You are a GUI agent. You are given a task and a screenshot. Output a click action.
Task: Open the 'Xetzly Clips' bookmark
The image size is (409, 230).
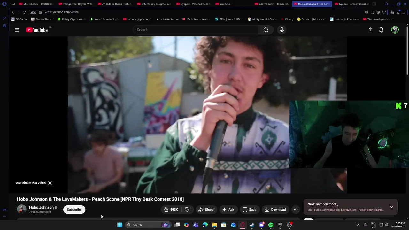pyautogui.click(x=72, y=19)
